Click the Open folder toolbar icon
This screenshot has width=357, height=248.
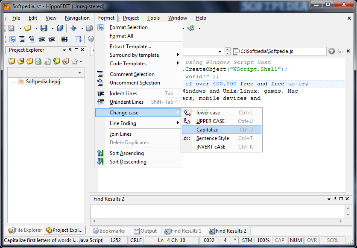click(x=28, y=28)
